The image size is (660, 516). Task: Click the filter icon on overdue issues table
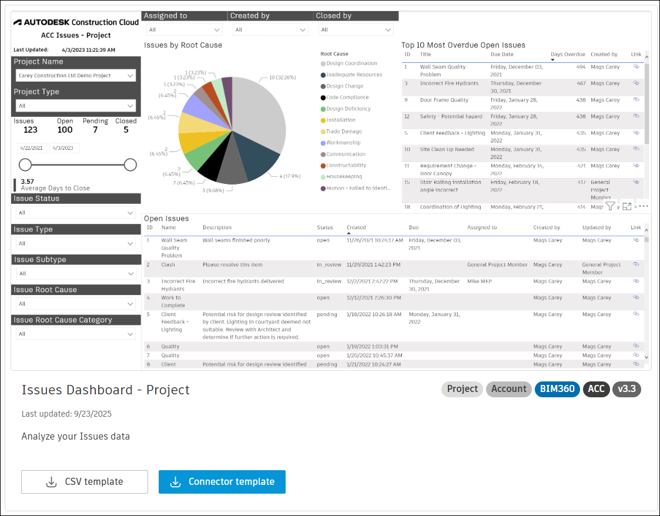coord(610,206)
